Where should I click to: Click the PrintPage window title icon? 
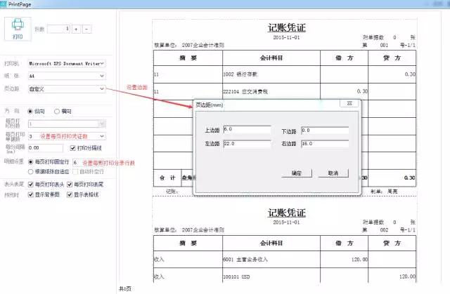[x=6, y=6]
